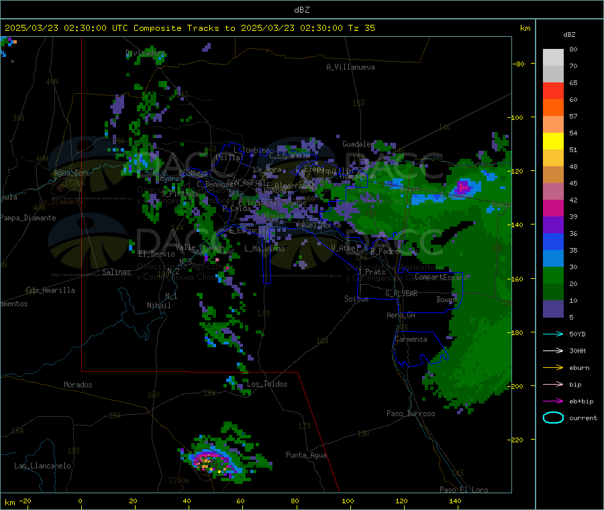This screenshot has width=604, height=510.
Task: Click the 'A_Villanueva' map label
Action: pos(350,67)
